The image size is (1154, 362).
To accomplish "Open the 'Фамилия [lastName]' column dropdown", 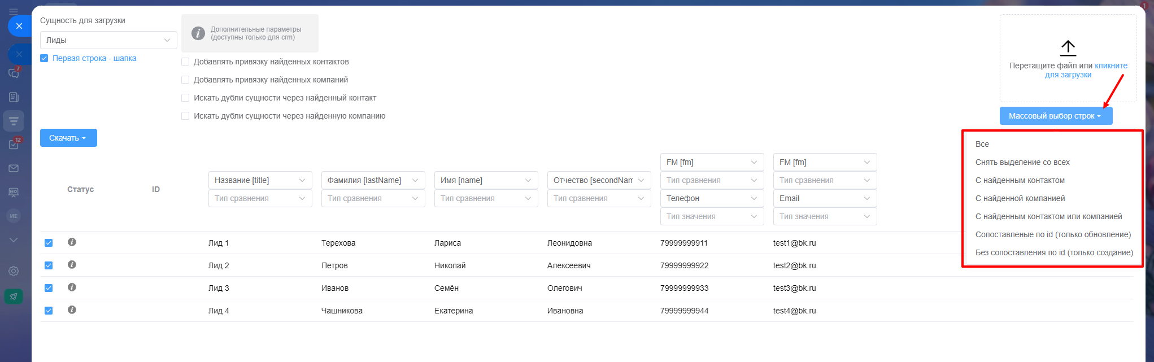I will click(x=373, y=180).
